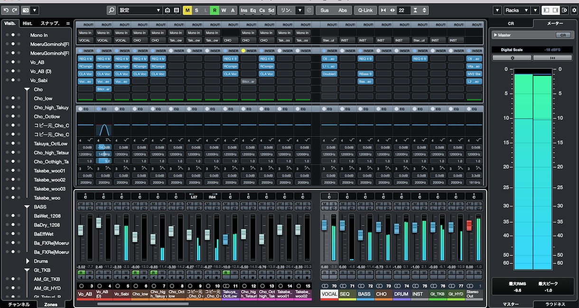Click the magnifier find-channel icon
Image resolution: width=579 pixels, height=308 pixels.
111,10
